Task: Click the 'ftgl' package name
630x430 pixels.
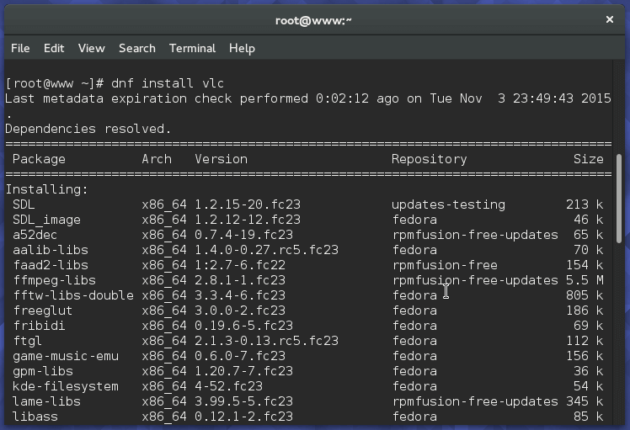Action: click(27, 341)
